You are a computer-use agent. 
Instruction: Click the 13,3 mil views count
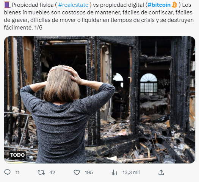[131, 173]
